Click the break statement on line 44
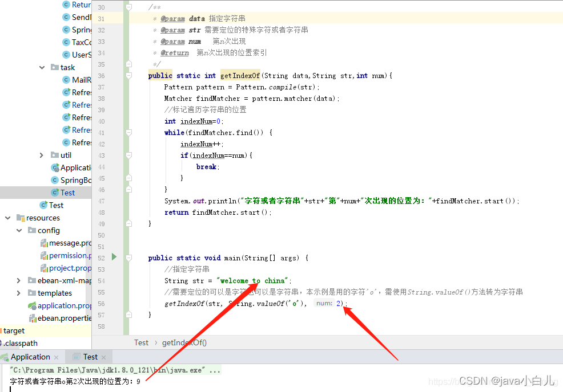 click(208, 167)
